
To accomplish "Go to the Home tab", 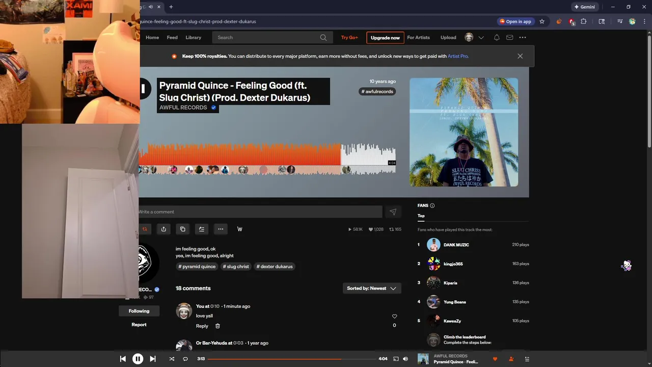I will 152,37.
